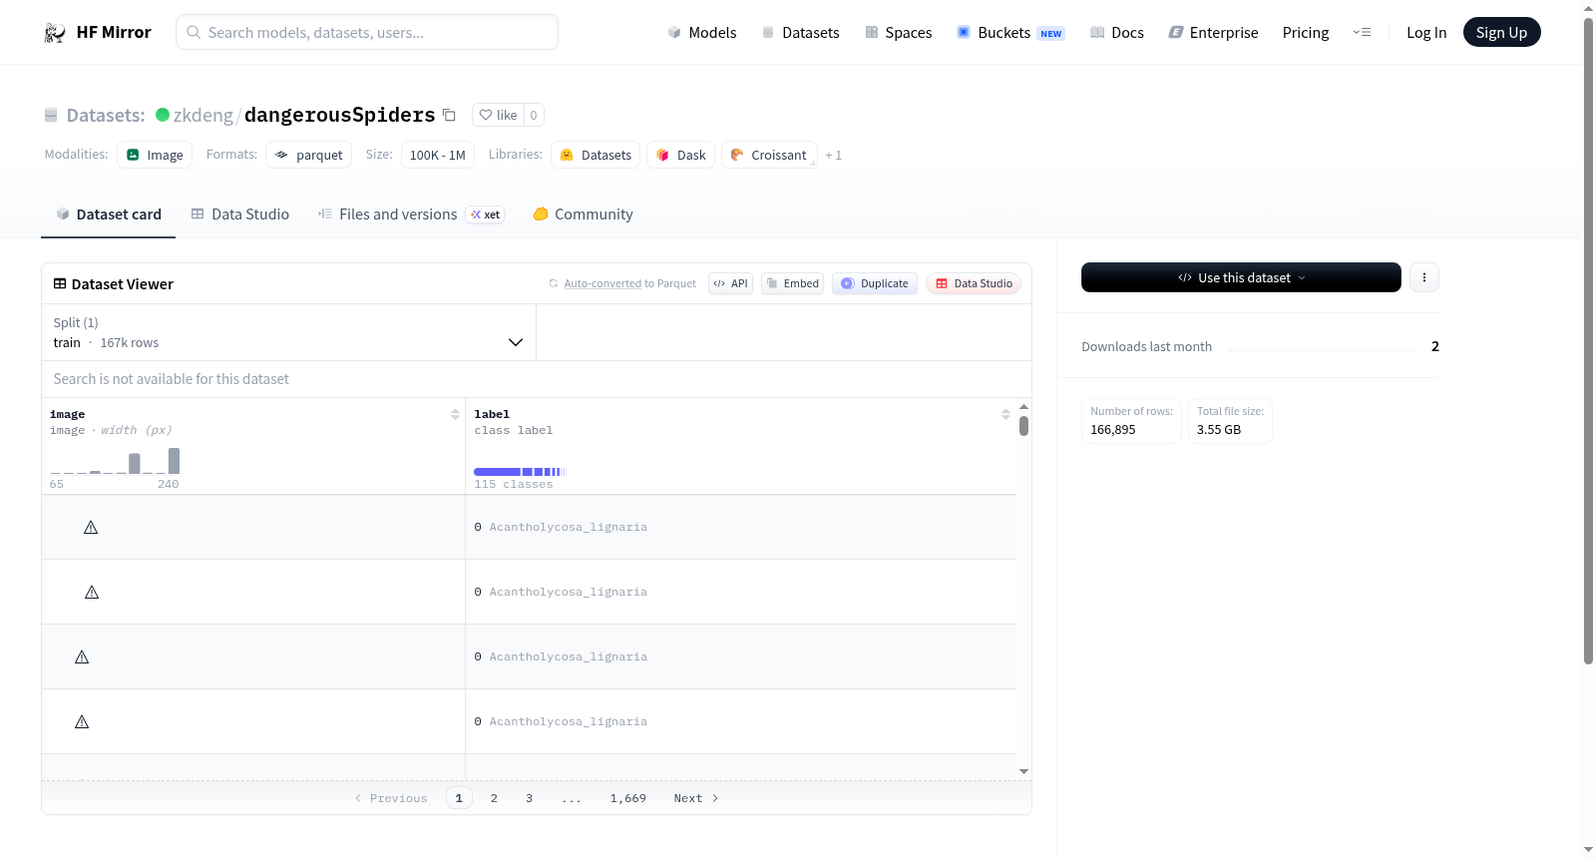Open the Enterprise nav item
The image size is (1596, 859).
[x=1213, y=32]
